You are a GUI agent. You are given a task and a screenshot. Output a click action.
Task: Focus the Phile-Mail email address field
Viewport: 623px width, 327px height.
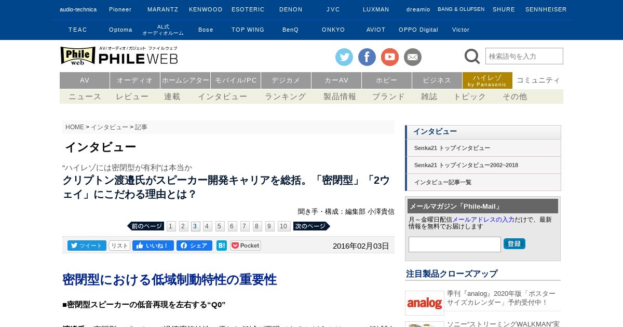tap(455, 244)
